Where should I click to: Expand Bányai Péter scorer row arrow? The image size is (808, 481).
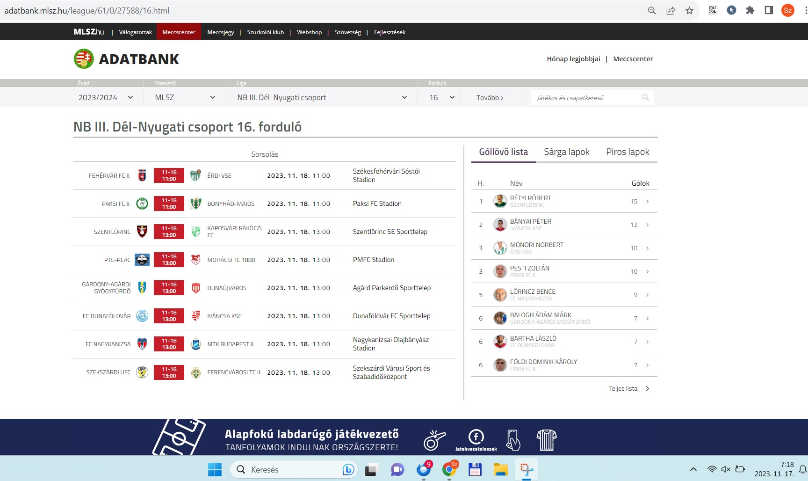click(648, 225)
